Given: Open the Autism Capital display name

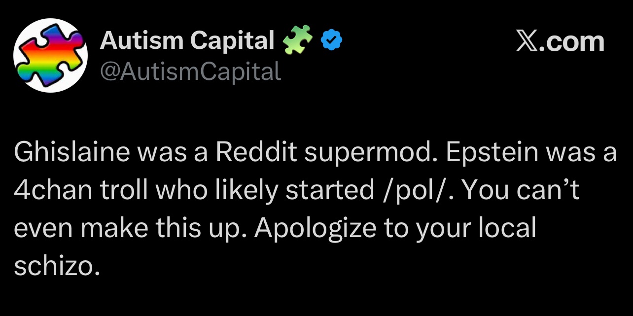Looking at the screenshot, I should (x=187, y=40).
